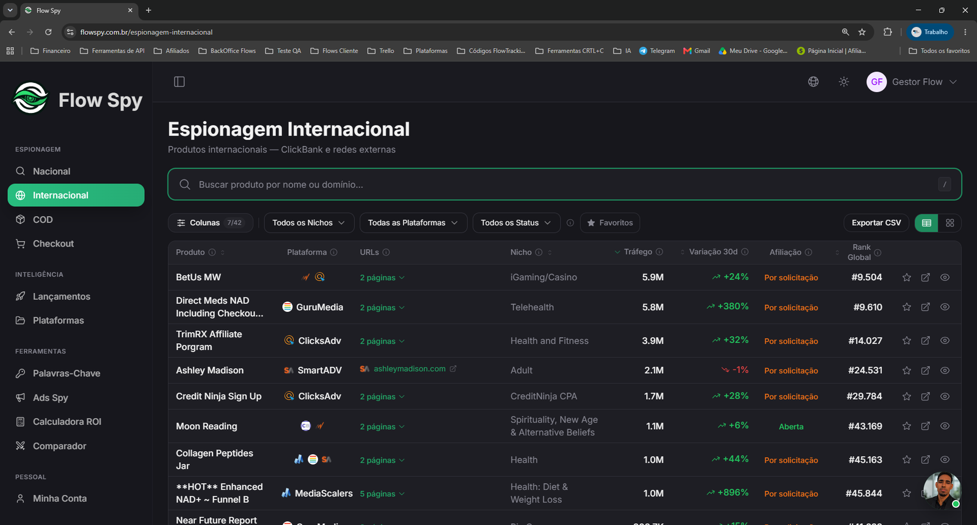This screenshot has height=525, width=977.
Task: Toggle visibility eye for Direct Meds NAD
Action: coord(945,307)
